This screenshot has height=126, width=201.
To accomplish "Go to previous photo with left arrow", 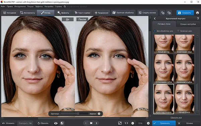I will pyautogui.click(x=86, y=123).
